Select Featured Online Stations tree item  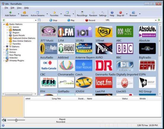click(x=24, y=38)
